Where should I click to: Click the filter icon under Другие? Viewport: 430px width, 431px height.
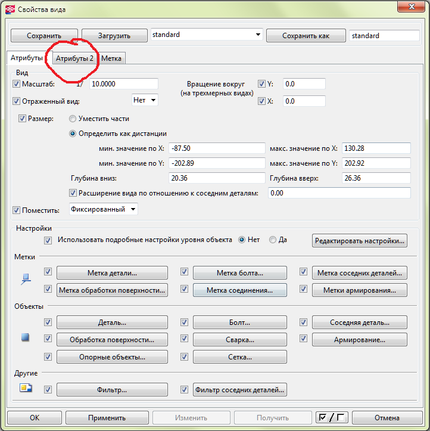[x=25, y=389]
